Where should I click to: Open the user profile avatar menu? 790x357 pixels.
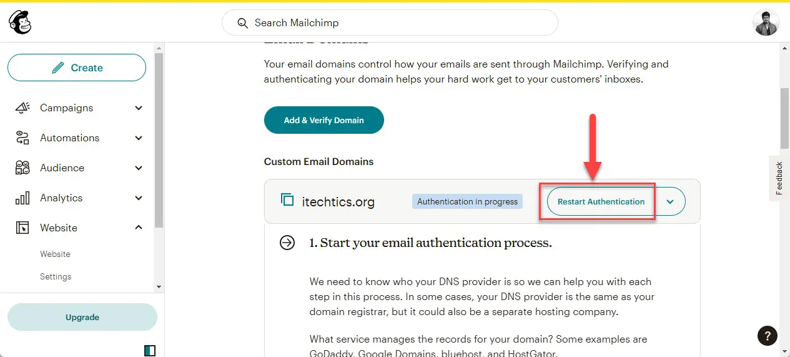(766, 23)
